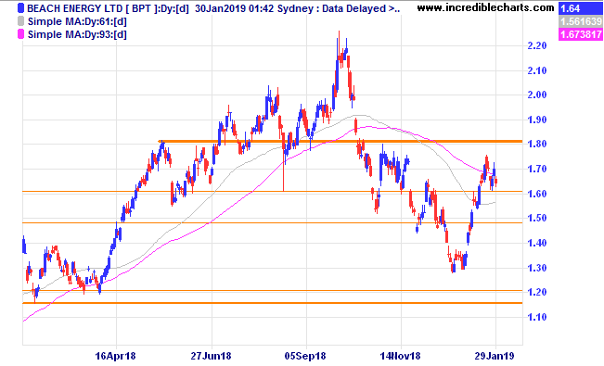Click the blue 1.64 price value box
This screenshot has height=366, width=604.
(x=581, y=8)
